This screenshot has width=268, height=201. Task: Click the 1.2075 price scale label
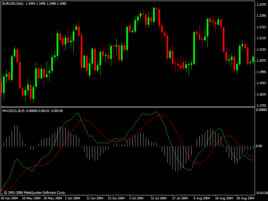coord(261,61)
